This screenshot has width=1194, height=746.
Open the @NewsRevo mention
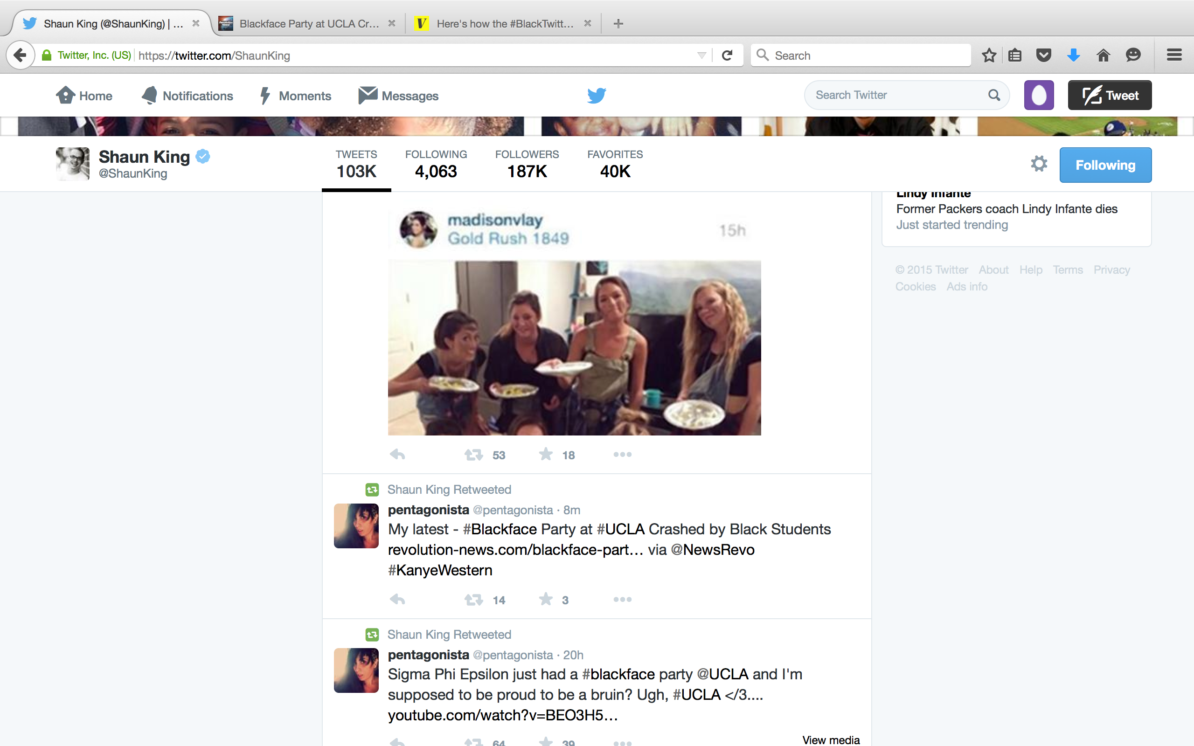tap(713, 550)
